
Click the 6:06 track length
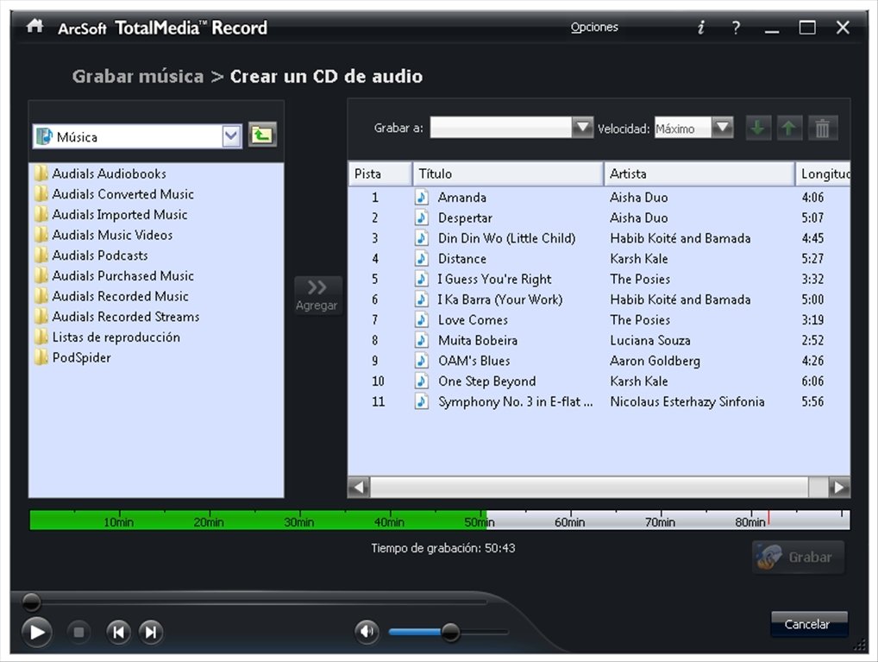pos(812,381)
